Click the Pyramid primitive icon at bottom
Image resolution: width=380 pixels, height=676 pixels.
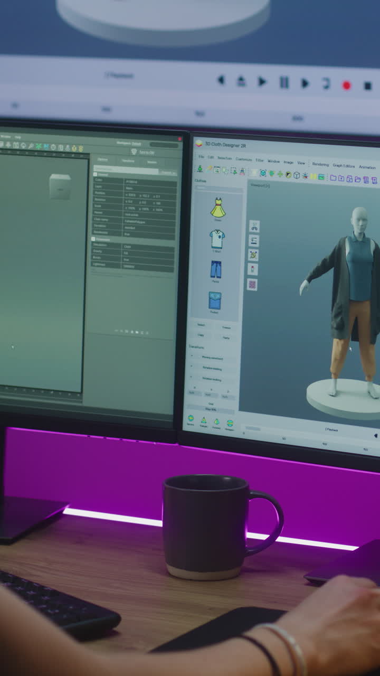[216, 422]
